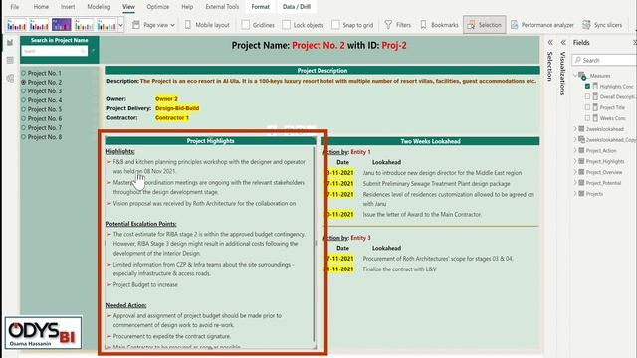Click the Contractor 1 value

pos(172,117)
